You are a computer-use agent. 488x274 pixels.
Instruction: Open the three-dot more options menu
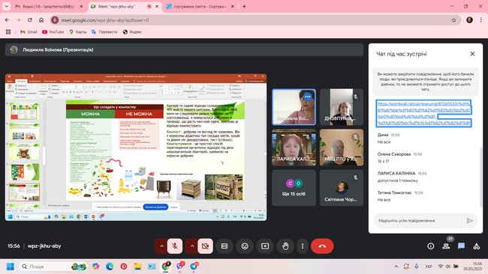pyautogui.click(x=303, y=246)
